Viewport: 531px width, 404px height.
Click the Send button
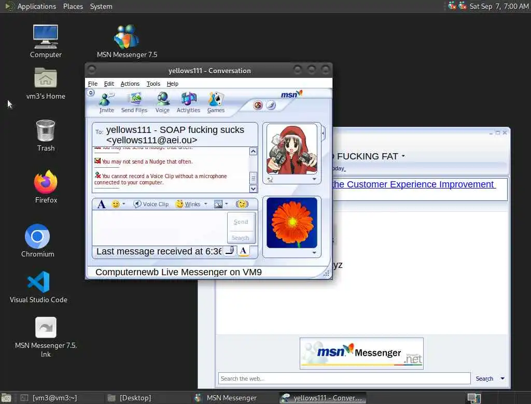(x=241, y=222)
